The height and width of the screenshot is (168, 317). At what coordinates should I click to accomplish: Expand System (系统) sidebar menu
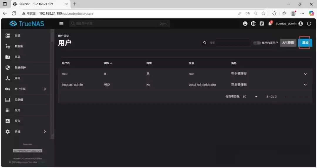26,132
